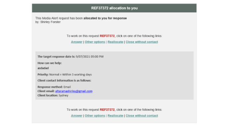Click red REF37372 reference above the details box
Image resolution: width=235 pixels, height=131 pixels.
click(x=107, y=36)
